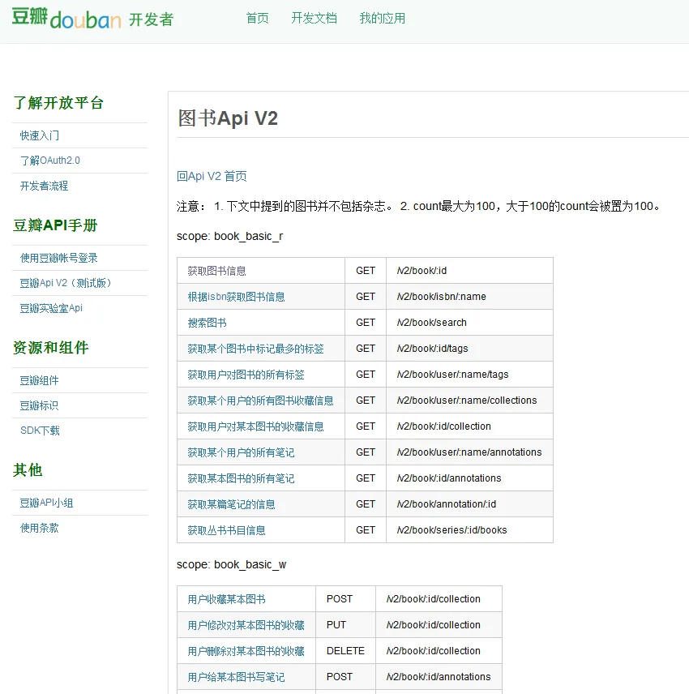Click the /v2/book/user/:name/annotations path
This screenshot has width=689, height=694.
tap(469, 452)
